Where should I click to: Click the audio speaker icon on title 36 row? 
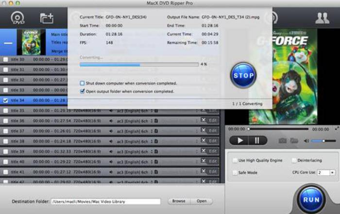pyautogui.click(x=111, y=121)
